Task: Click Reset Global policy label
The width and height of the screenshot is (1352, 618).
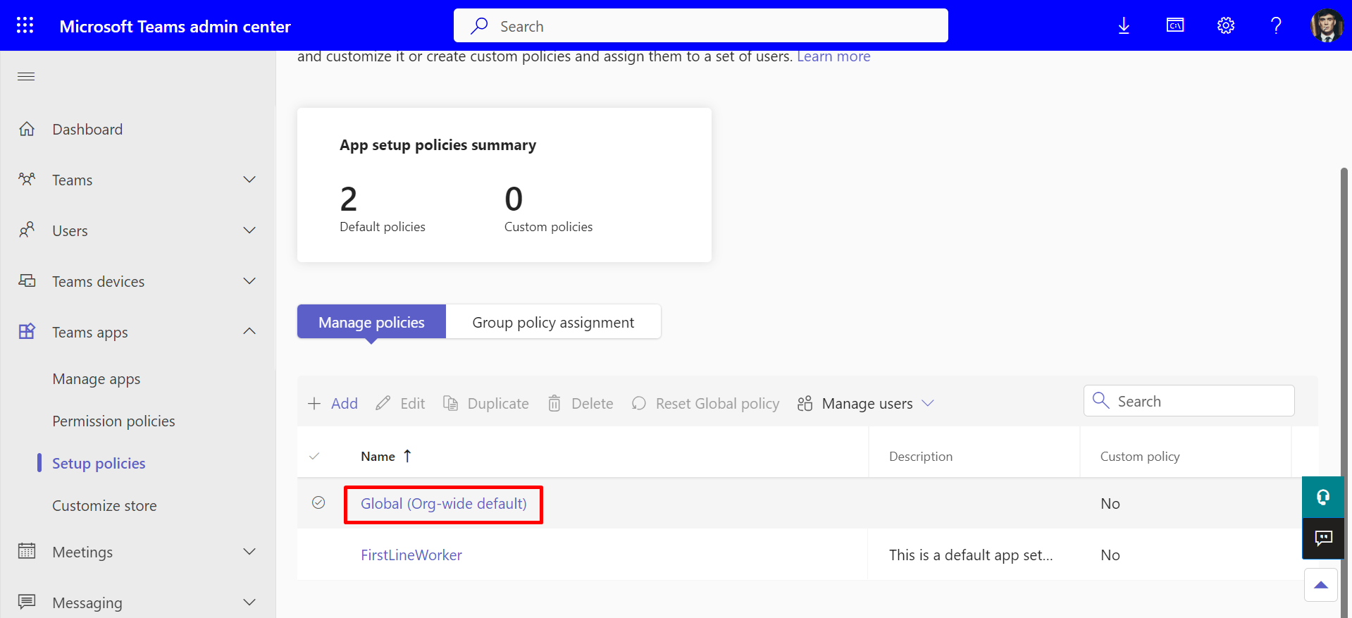Action: click(717, 404)
